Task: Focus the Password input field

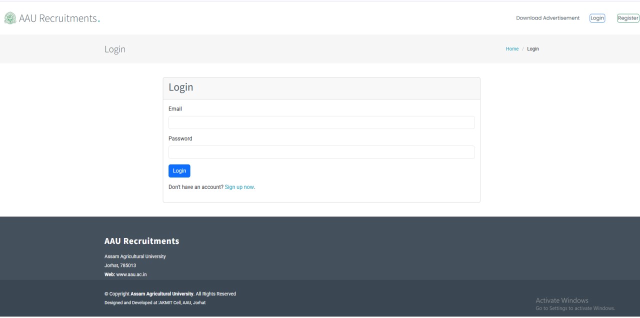Action: pos(321,152)
